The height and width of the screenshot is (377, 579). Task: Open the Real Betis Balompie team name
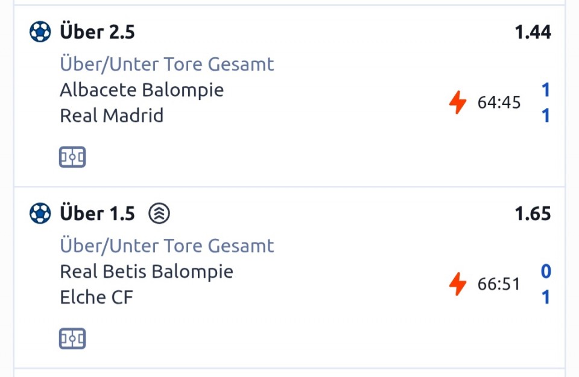(x=147, y=271)
